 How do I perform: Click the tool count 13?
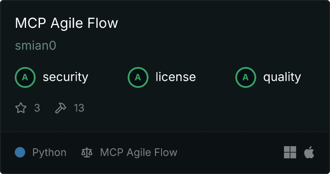tap(79, 108)
